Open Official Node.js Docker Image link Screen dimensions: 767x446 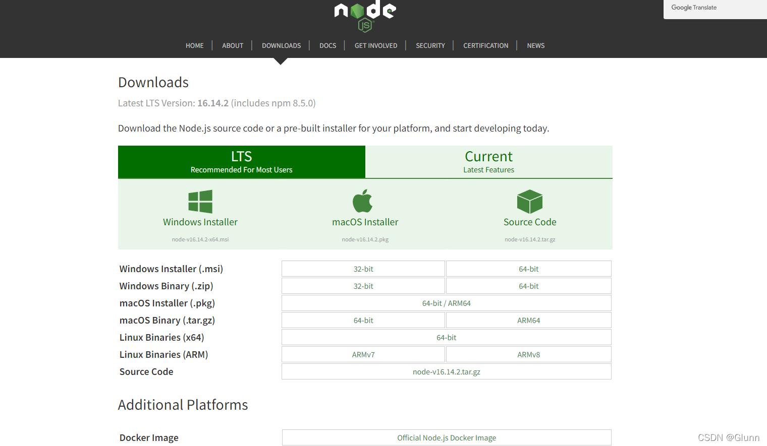(447, 437)
